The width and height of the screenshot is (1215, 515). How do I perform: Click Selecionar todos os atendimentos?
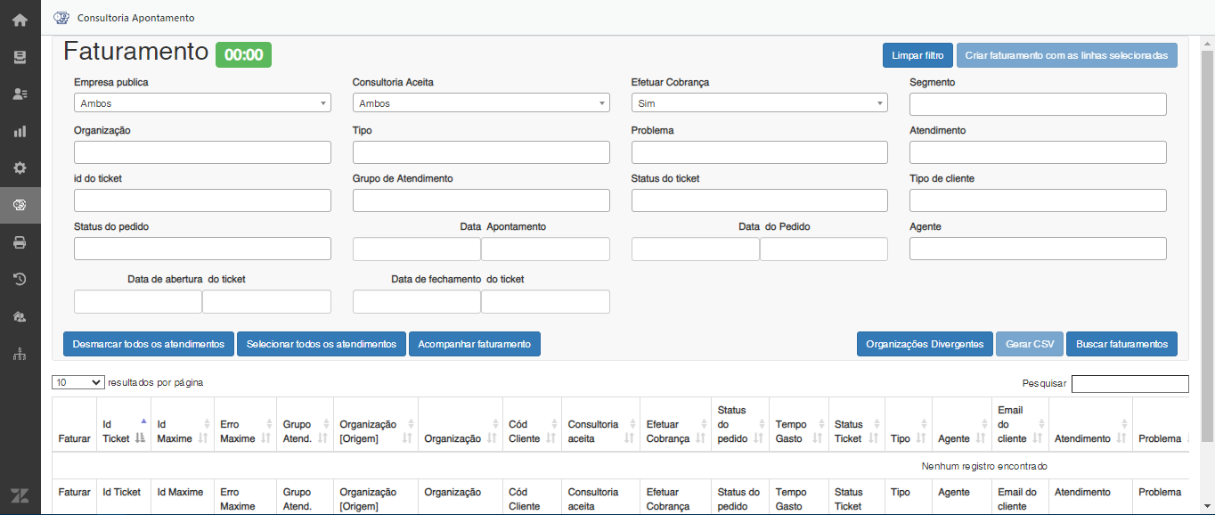[x=321, y=344]
